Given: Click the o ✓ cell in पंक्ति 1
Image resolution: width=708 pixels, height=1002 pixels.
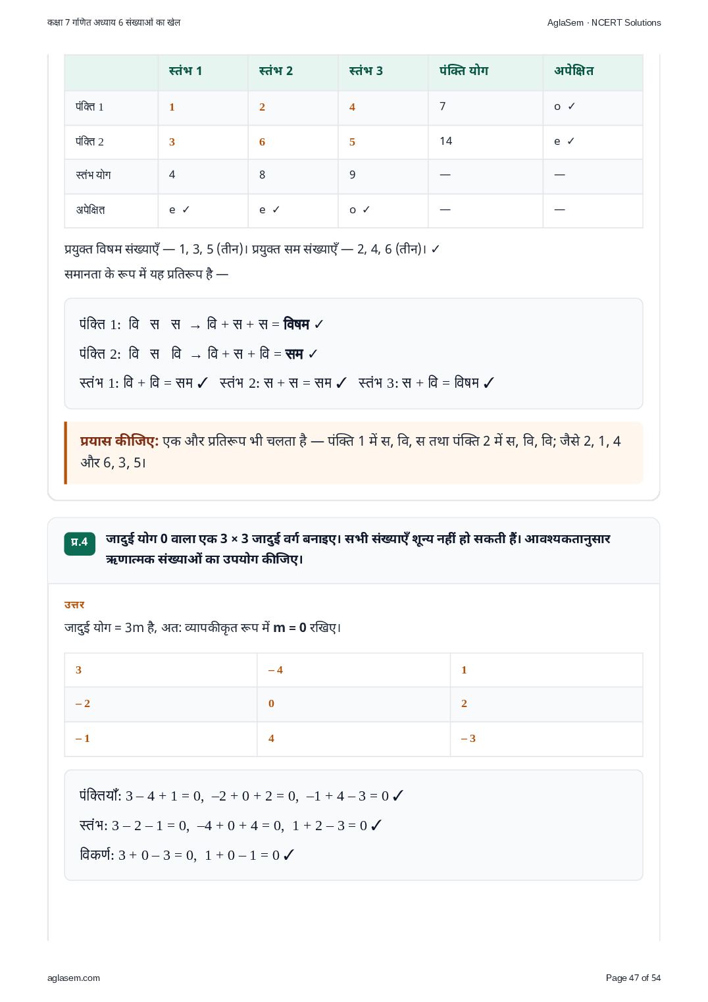Looking at the screenshot, I should pyautogui.click(x=565, y=106).
